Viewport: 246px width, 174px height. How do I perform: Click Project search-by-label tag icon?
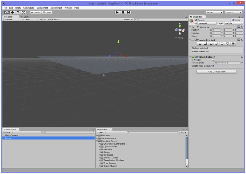[x=185, y=132]
